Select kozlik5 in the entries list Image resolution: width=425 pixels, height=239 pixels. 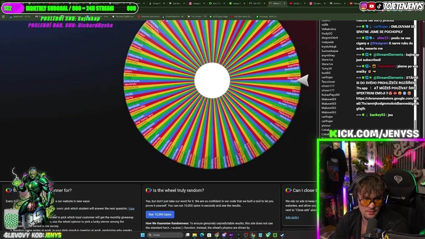coord(326,73)
